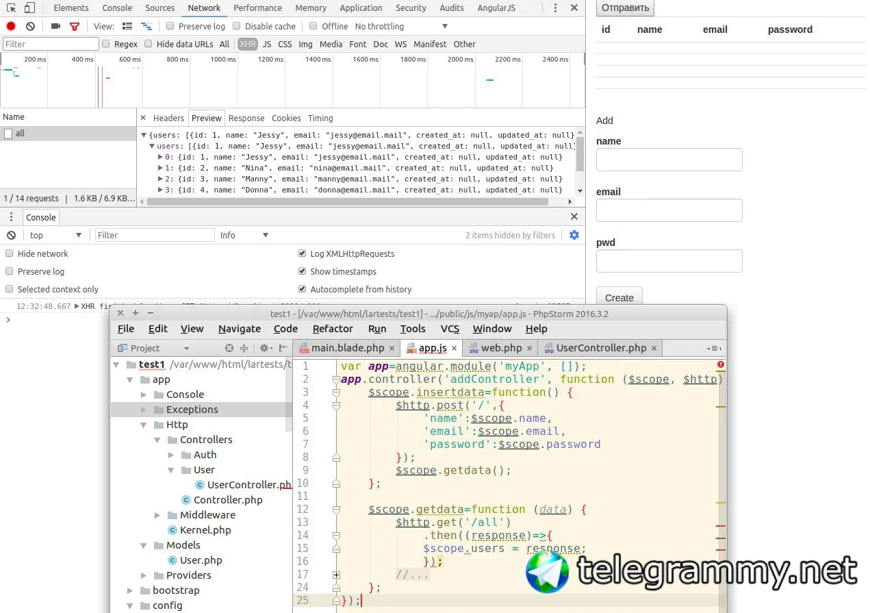Open the No throttling dropdown
Image resolution: width=870 pixels, height=613 pixels.
coord(401,26)
